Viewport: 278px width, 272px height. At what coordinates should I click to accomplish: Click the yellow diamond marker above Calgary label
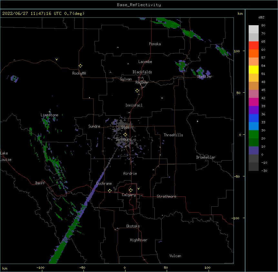pos(131,190)
